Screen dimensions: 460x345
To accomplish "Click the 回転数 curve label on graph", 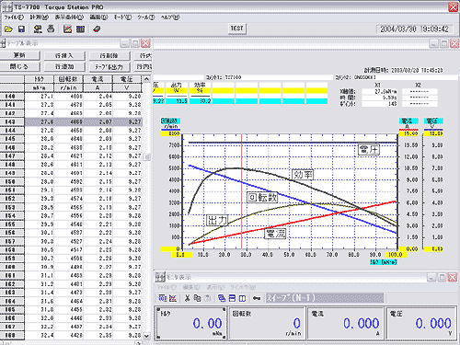I will (262, 197).
